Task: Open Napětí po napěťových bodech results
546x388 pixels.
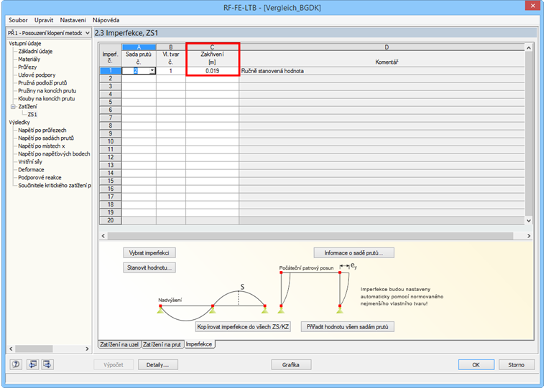Action: [x=54, y=153]
